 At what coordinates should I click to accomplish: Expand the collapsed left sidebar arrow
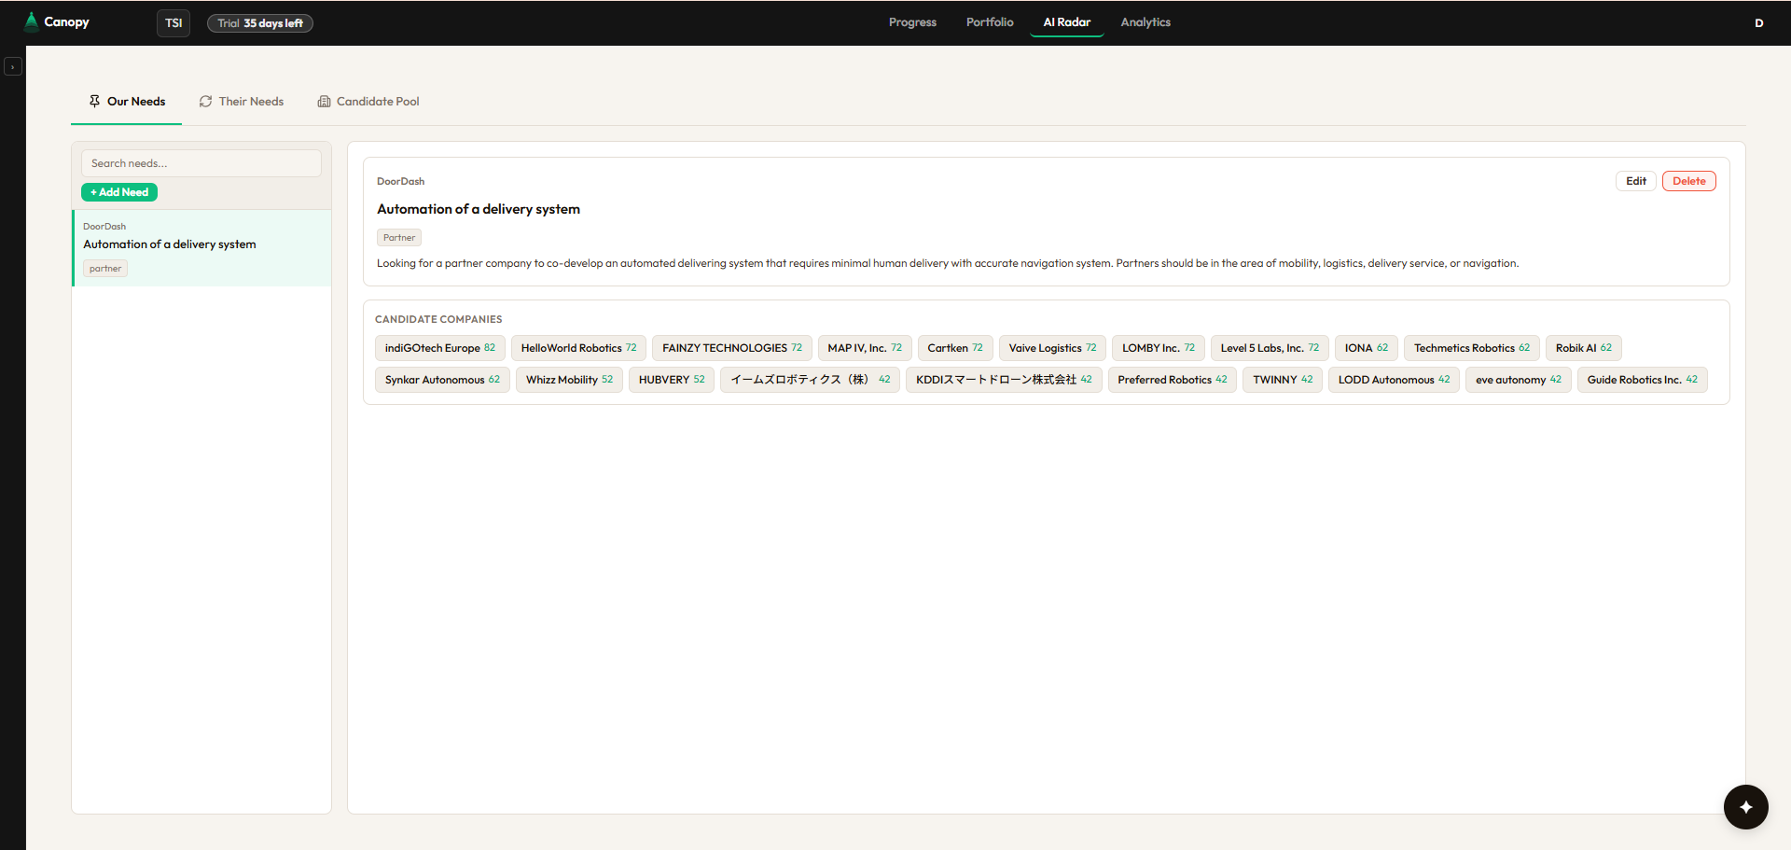(13, 66)
